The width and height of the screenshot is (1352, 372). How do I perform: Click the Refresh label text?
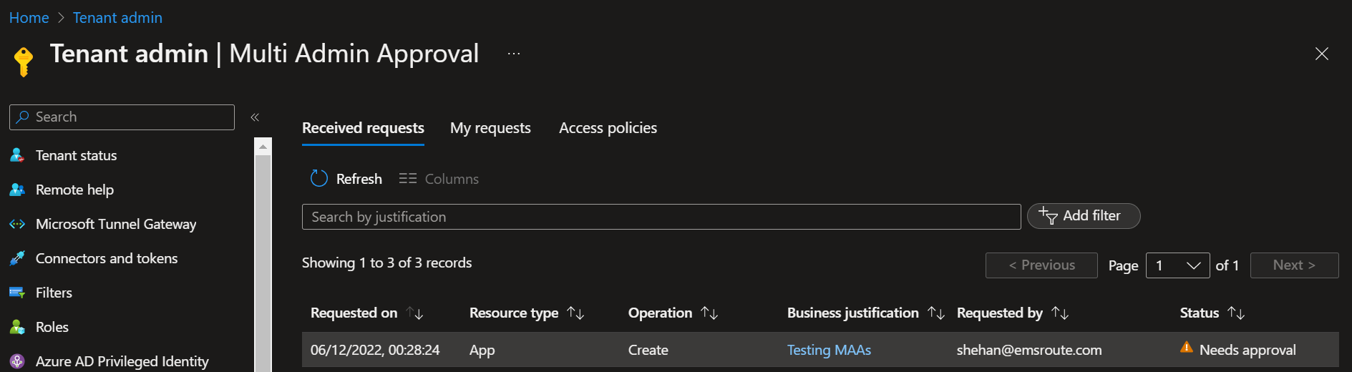[359, 179]
